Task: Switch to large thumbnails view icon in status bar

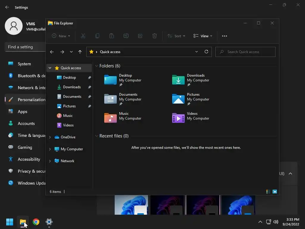Action: [275, 192]
